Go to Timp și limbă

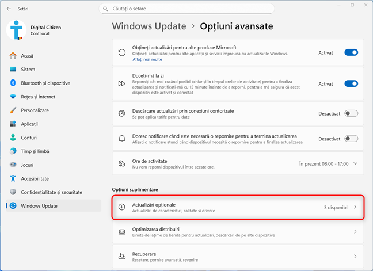54,151
